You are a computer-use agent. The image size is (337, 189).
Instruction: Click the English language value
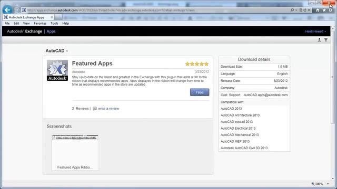(x=282, y=73)
